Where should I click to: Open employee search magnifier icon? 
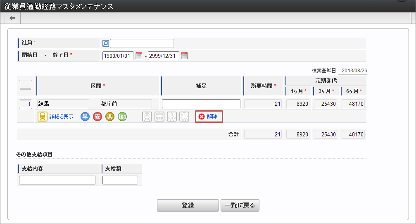coord(106,43)
